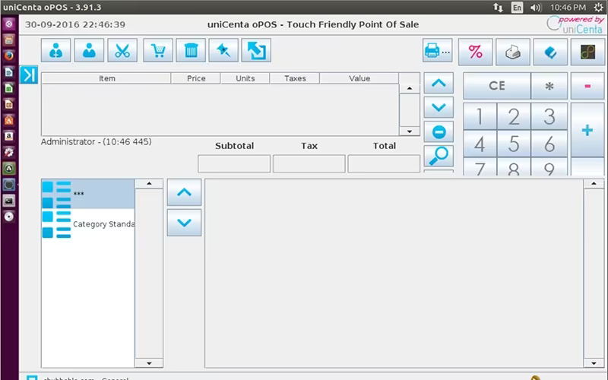Open the 10:46 PM clock

[568, 8]
